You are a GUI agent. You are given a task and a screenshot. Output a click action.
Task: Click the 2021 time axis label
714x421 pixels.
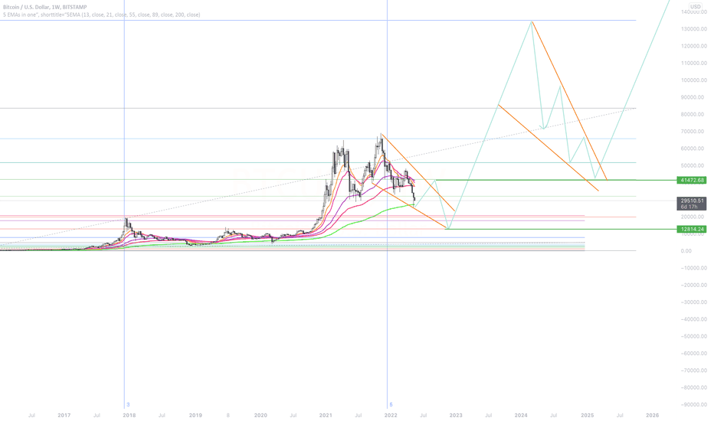click(326, 415)
